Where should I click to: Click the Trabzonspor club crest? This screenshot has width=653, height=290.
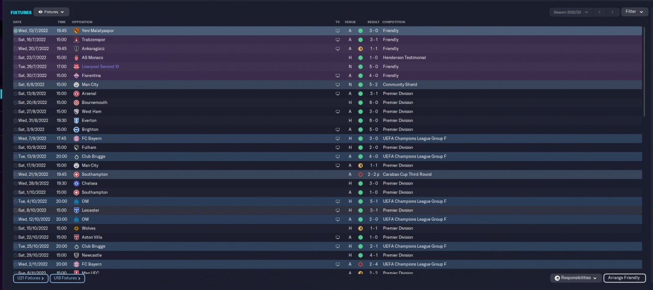coord(77,39)
